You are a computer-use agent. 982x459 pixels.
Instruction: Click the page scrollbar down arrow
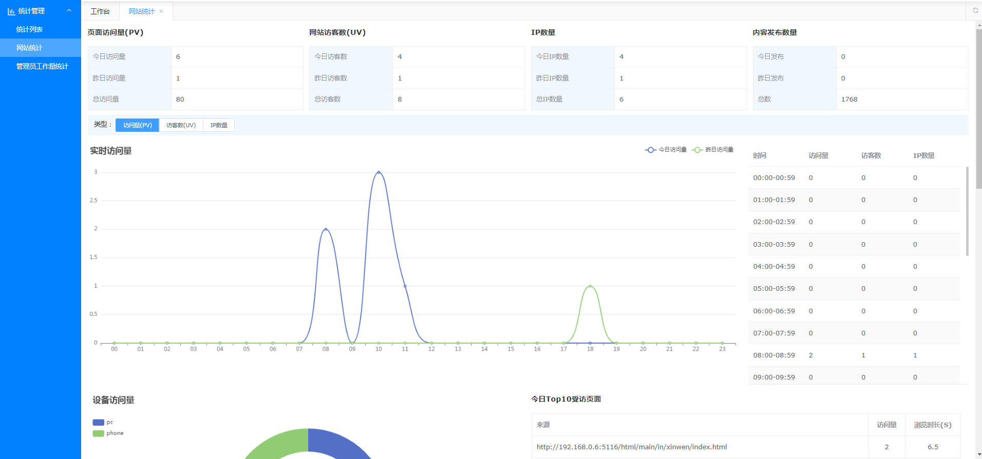pyautogui.click(x=979, y=455)
